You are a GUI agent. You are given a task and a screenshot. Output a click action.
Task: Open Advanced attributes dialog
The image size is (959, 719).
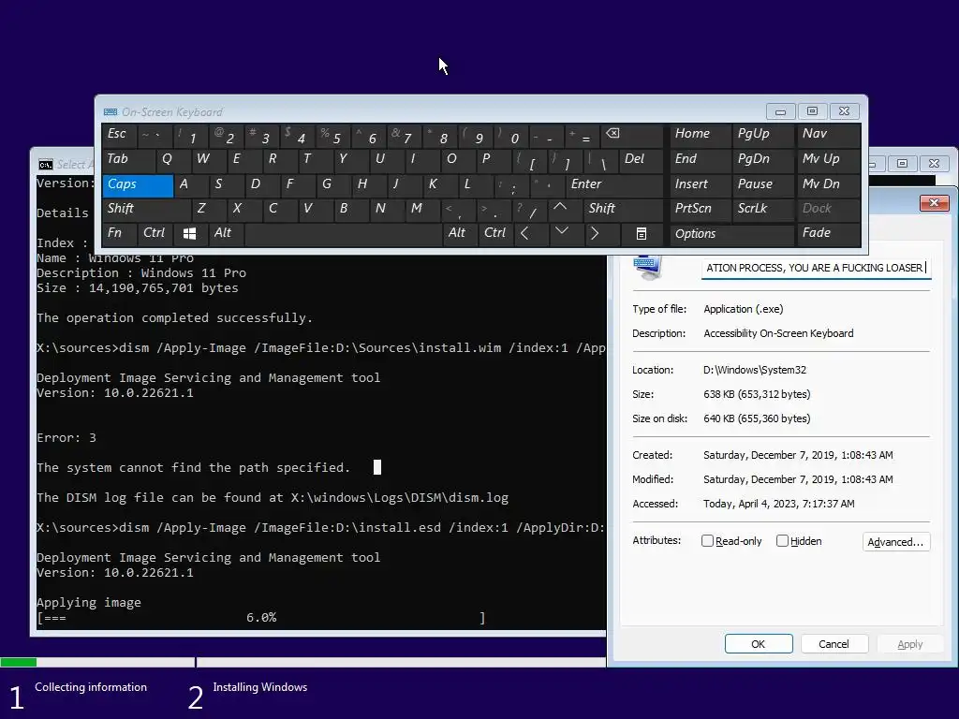[x=896, y=542]
